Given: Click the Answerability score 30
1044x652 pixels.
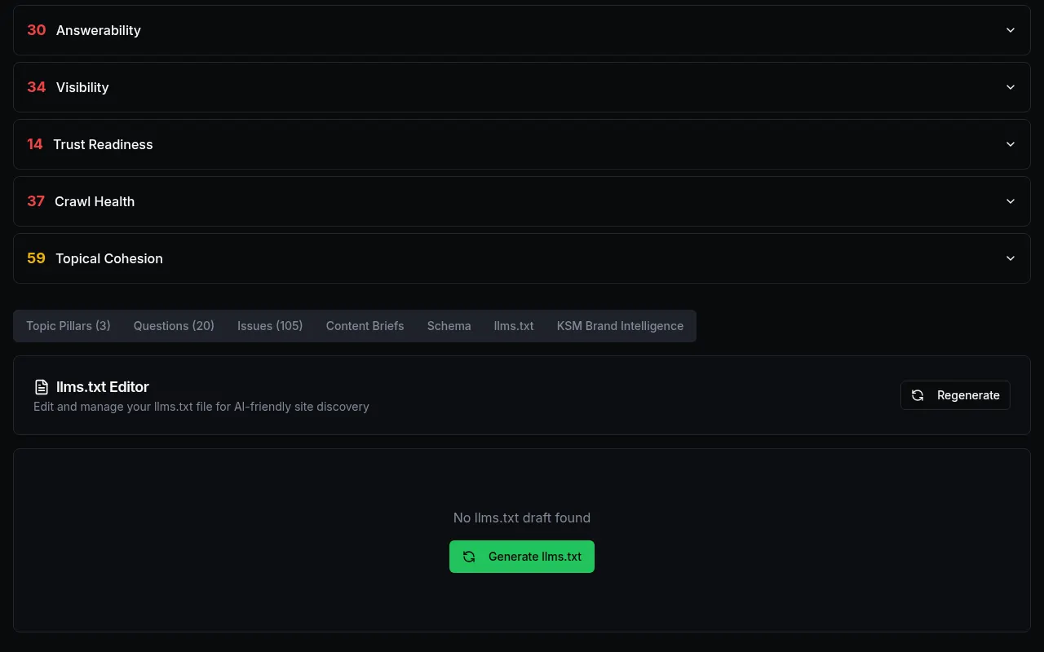Looking at the screenshot, I should tap(37, 30).
